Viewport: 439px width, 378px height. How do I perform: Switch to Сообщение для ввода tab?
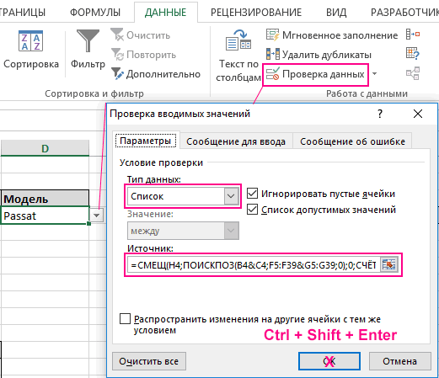(236, 141)
